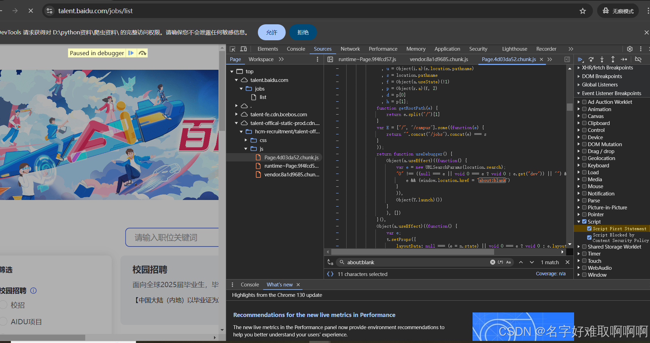View site information icon in address bar
Screen dimensions: 650x343
click(x=50, y=11)
